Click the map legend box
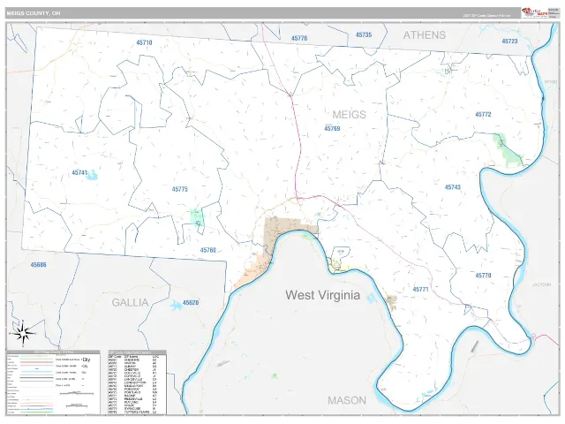This screenshot has height=424, width=565. click(x=53, y=382)
